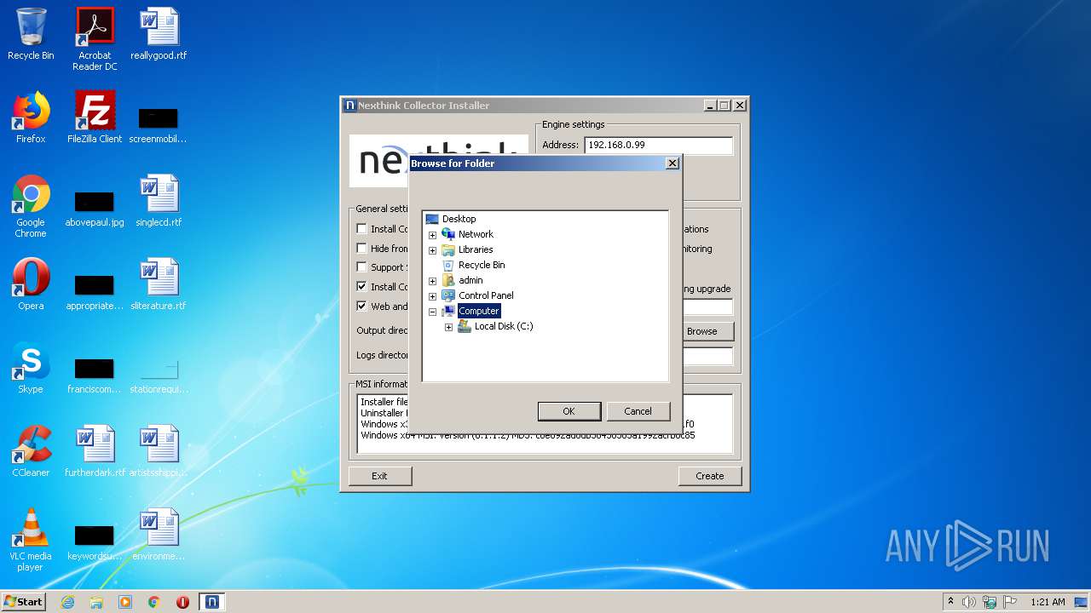Select reallygood.rtf file on desktop
Screen dimensions: 1091x613
(159, 34)
